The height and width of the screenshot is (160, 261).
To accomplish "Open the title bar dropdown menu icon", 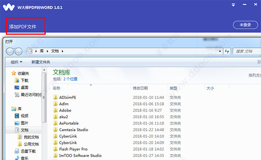I will (233, 5).
